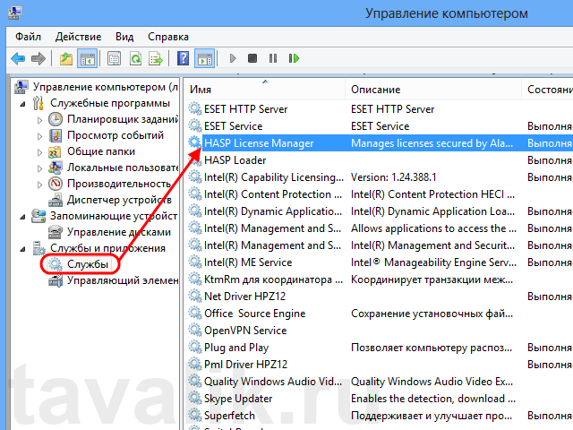Toggle the console tree show/hide button
The width and height of the screenshot is (573, 430).
pyautogui.click(x=88, y=59)
